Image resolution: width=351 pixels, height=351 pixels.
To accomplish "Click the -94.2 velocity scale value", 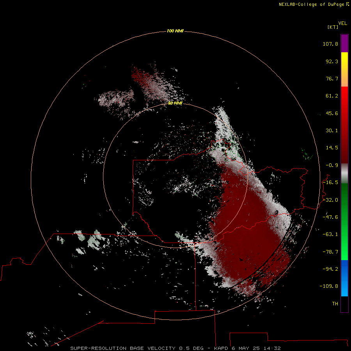I will [x=330, y=269].
